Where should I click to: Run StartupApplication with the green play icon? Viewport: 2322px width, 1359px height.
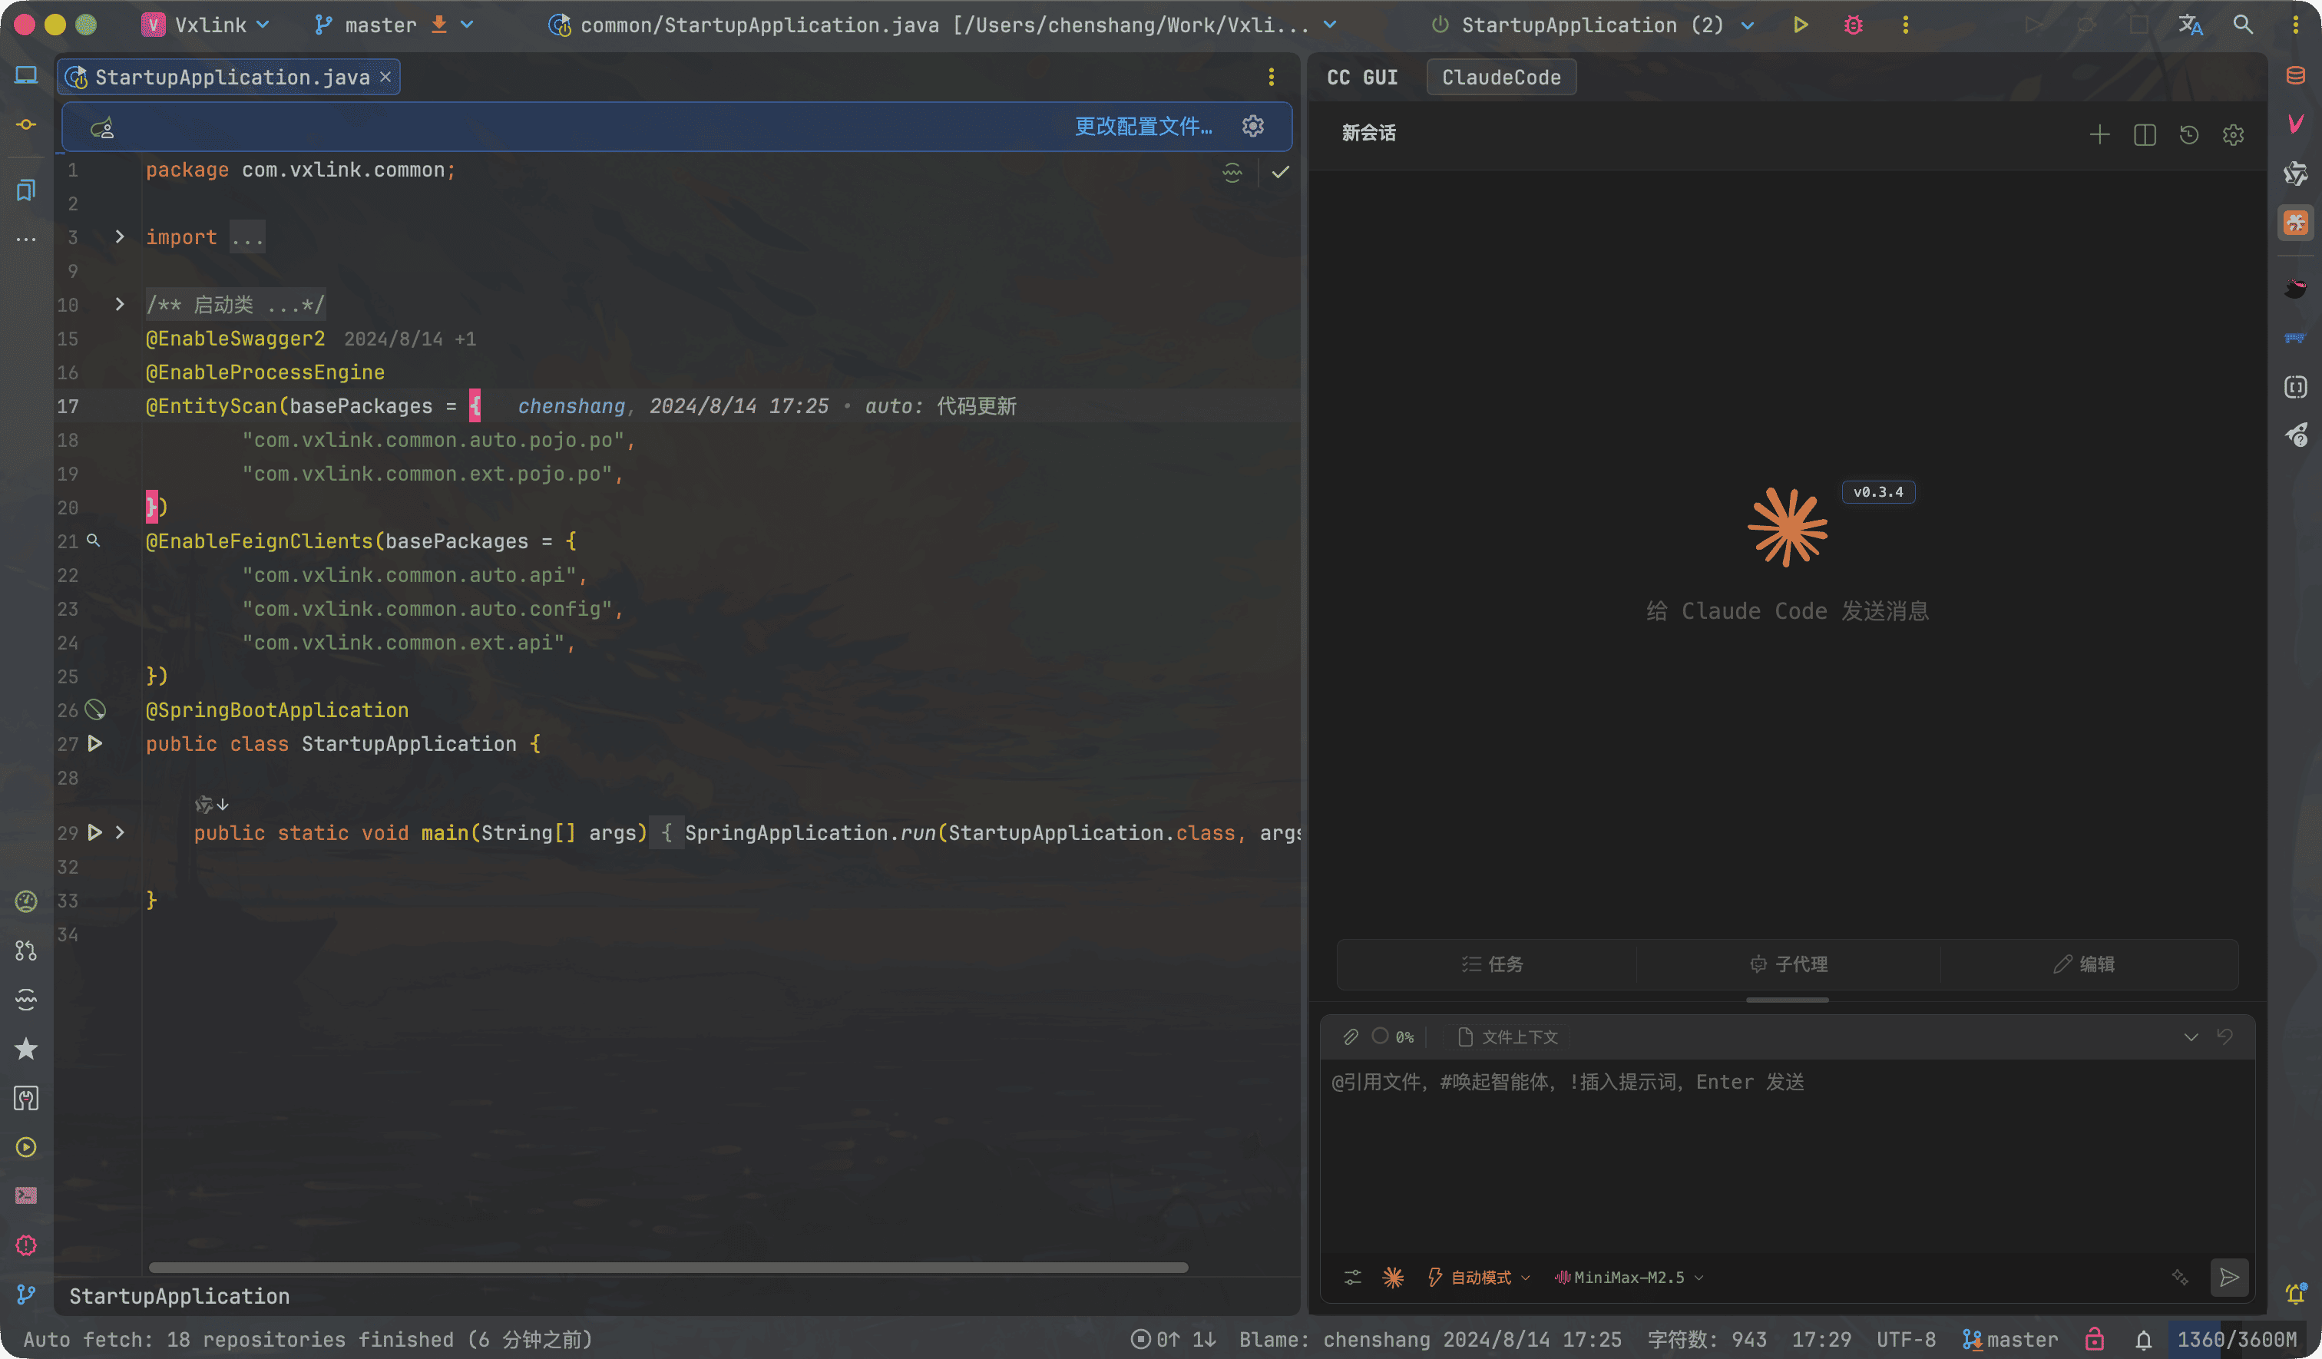coord(1800,25)
